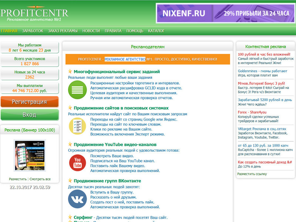The image size is (296, 222).
Task: Select the НОВОСТИ menu item
Action: pos(91,31)
